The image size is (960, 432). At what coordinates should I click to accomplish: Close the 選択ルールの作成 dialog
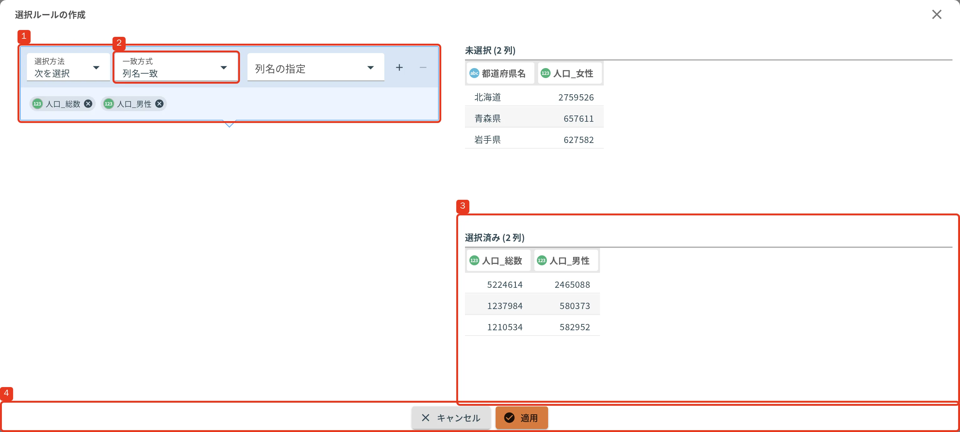(x=936, y=14)
